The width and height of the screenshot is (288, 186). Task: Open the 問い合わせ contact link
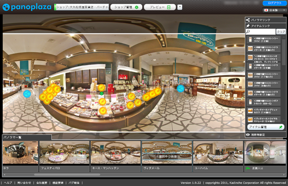click(x=24, y=183)
